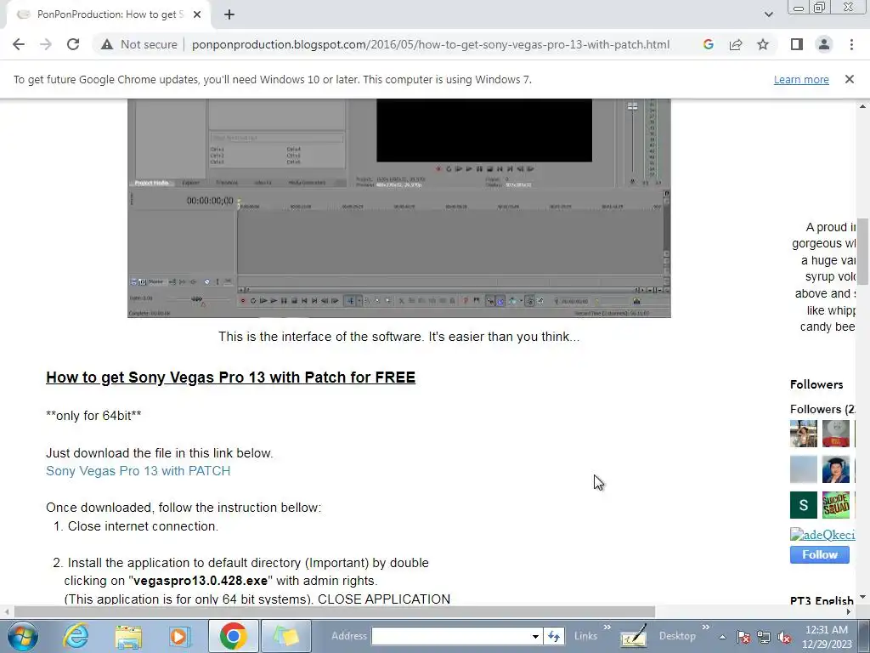Show hidden system tray icons
Screen dimensions: 870x653
click(722, 637)
